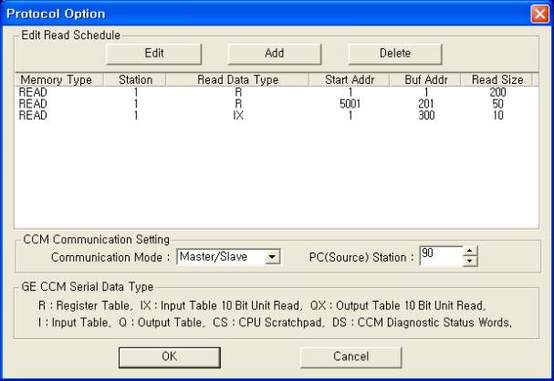The image size is (554, 381).
Task: Click the Station column header
Action: pos(135,80)
